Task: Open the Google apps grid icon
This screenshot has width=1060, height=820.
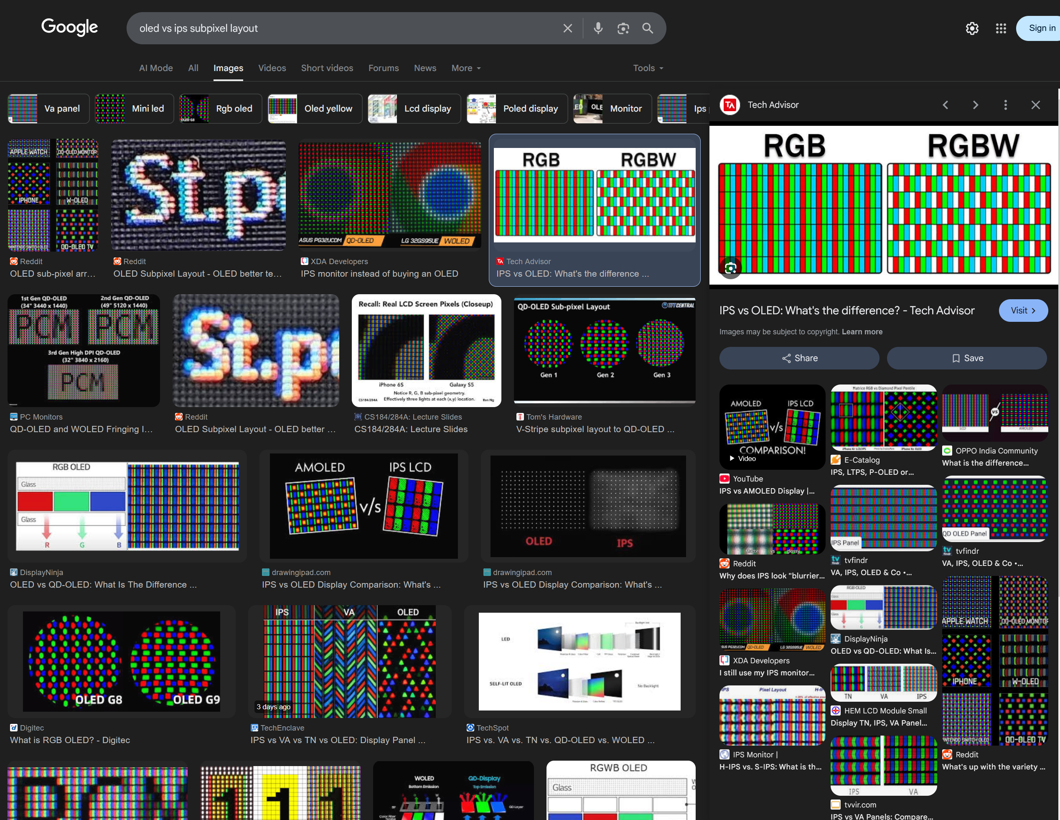Action: [1000, 28]
